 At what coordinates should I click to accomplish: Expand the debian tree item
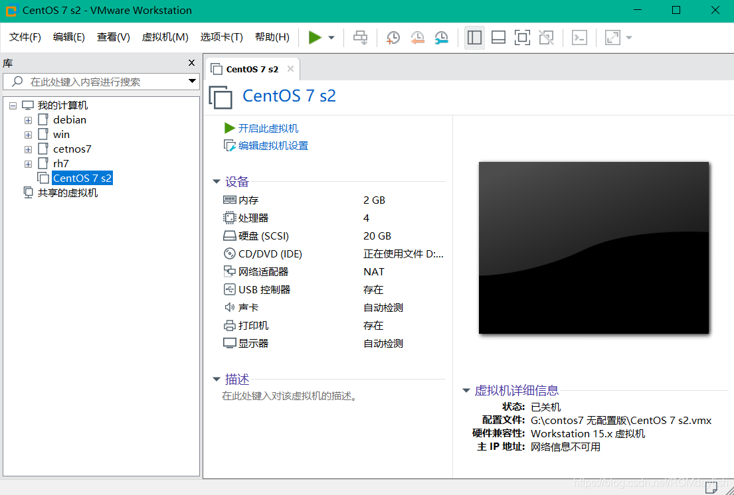point(28,119)
